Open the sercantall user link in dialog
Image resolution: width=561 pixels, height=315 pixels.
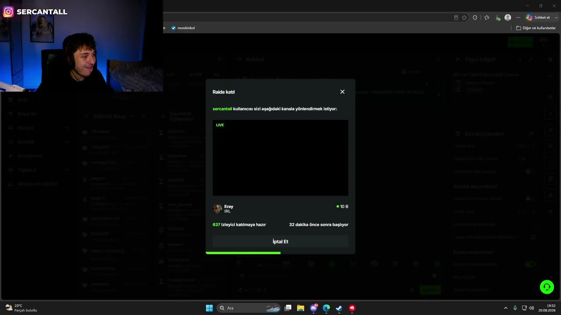click(222, 109)
